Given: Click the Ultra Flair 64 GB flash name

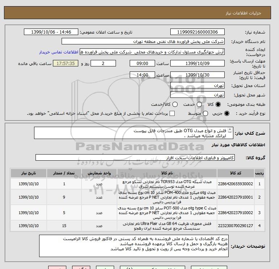Looking at the screenshot, I should coord(167,226).
